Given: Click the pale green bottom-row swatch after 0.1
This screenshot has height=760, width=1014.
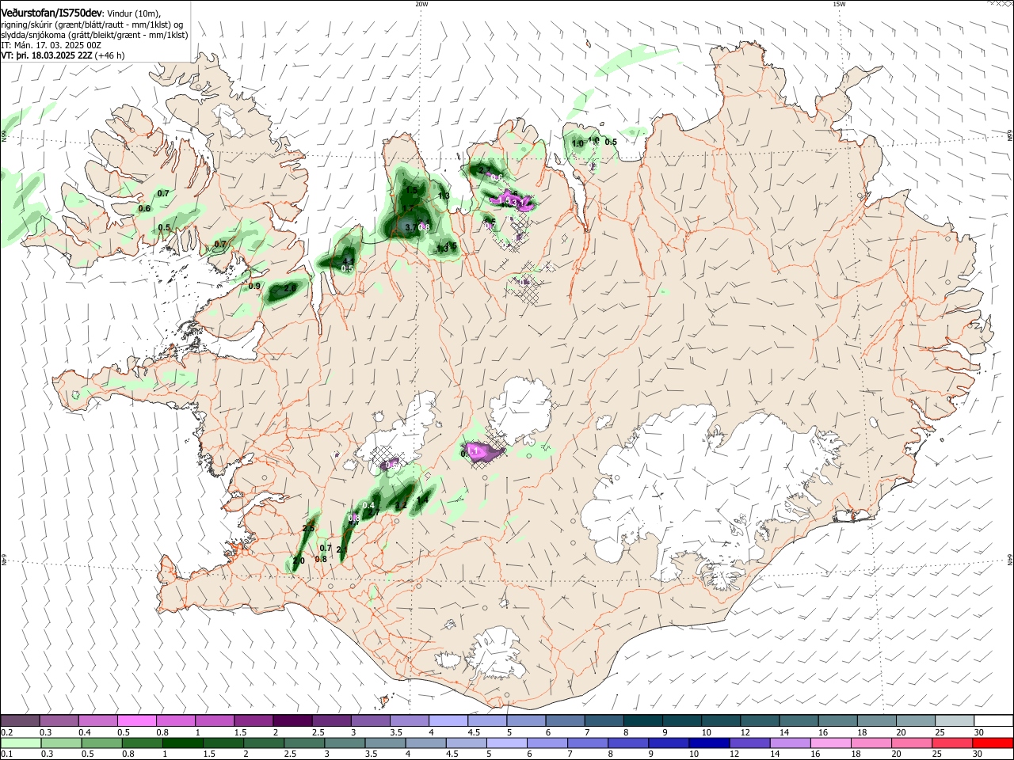Looking at the screenshot, I should 21,743.
